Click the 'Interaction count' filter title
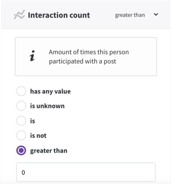This screenshot has width=171, height=184. point(59,15)
